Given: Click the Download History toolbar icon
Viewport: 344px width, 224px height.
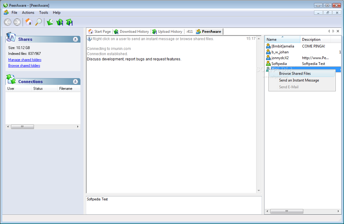Looking at the screenshot, I should [60, 22].
